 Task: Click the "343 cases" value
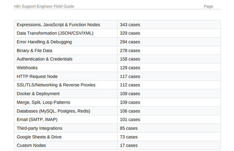pyautogui.click(x=130, y=25)
